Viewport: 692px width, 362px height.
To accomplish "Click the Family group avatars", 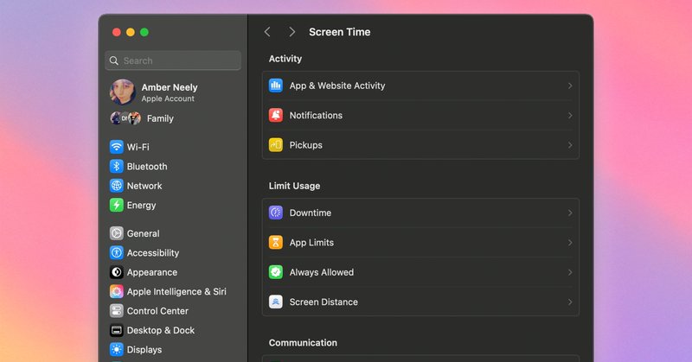I will coord(125,118).
